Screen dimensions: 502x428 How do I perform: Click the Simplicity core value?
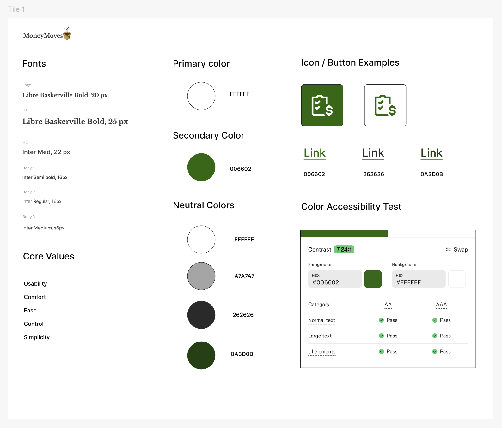point(37,337)
